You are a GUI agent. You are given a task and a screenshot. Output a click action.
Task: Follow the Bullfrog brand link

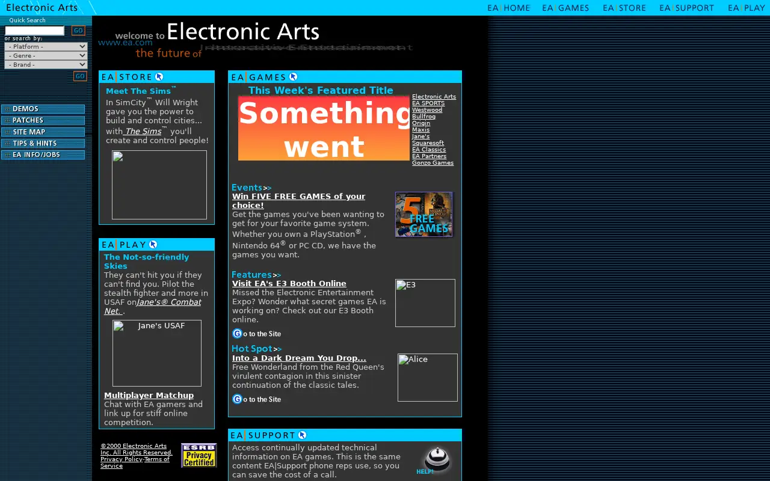pos(423,117)
